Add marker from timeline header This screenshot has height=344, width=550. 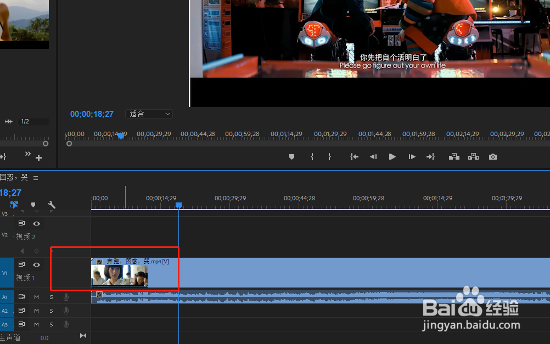33,205
